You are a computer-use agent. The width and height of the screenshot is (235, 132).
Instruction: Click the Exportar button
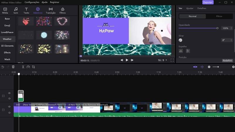tap(208, 2)
